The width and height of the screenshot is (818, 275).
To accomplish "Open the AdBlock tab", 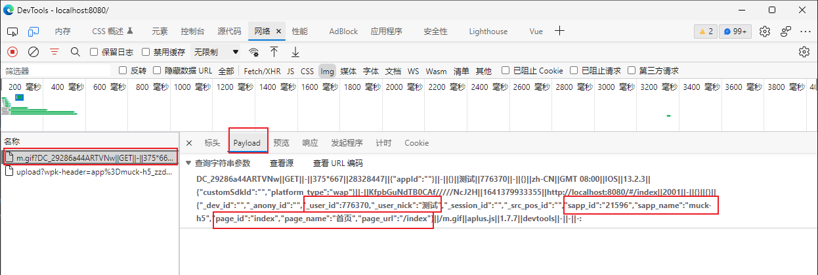I will (343, 32).
